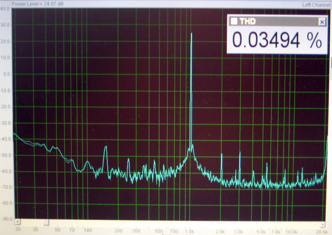Click the horizontal scrollbar left arrow
The width and height of the screenshot is (332, 235).
click(17, 223)
